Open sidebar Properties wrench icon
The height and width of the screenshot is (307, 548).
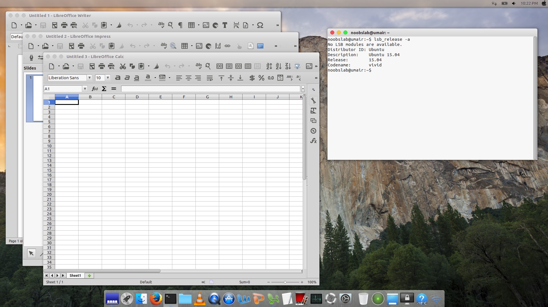tap(313, 101)
